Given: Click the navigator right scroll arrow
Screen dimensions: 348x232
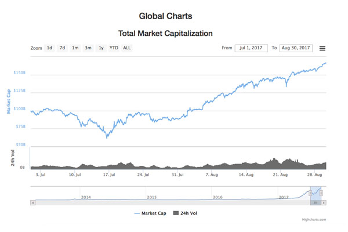Looking at the screenshot, I should point(324,203).
